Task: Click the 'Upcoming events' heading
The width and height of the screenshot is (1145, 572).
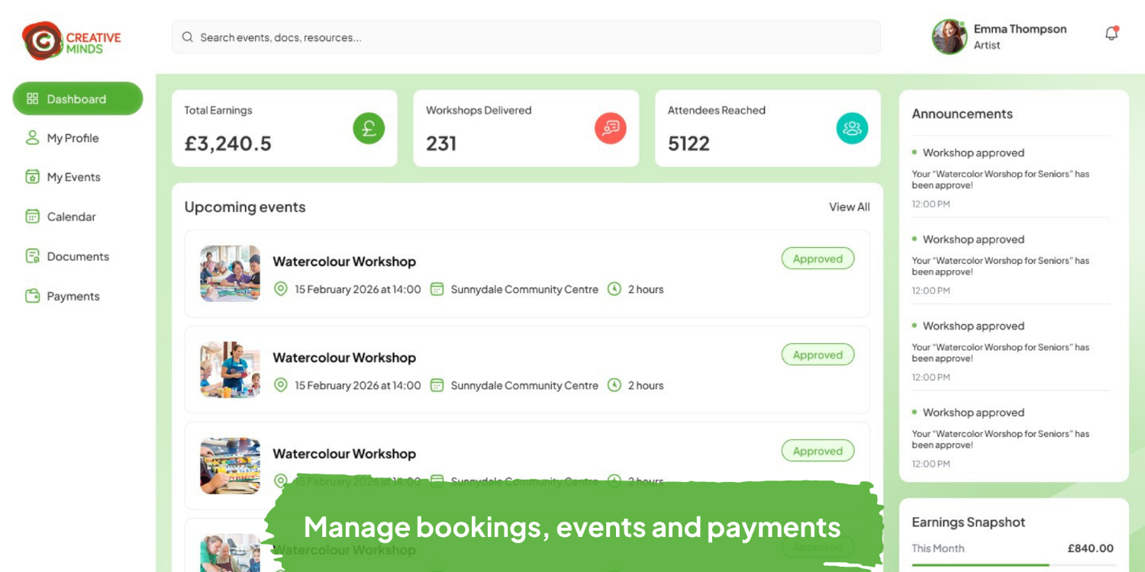Action: (245, 207)
